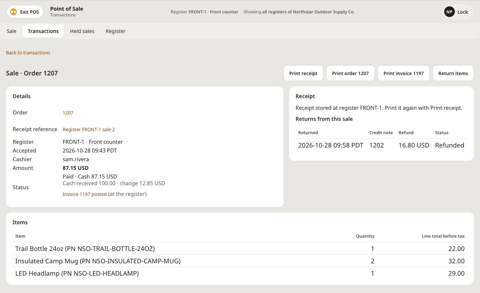Click the Quantity column header
480x293 pixels.
365,236
